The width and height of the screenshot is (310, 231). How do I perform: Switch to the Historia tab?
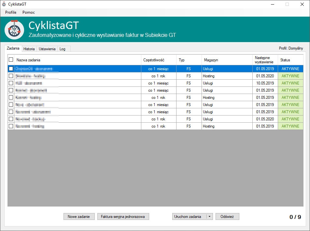coord(29,49)
